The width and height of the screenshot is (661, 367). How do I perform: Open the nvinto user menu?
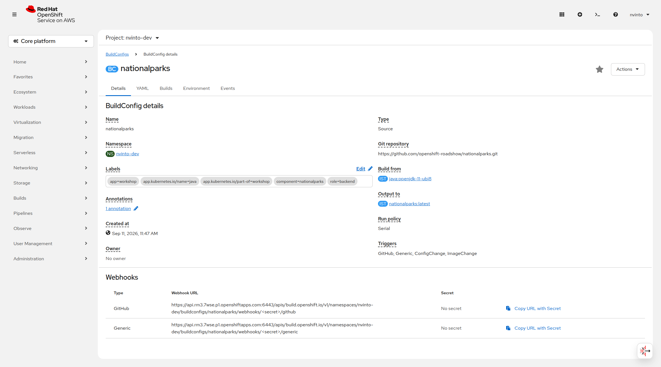click(639, 15)
